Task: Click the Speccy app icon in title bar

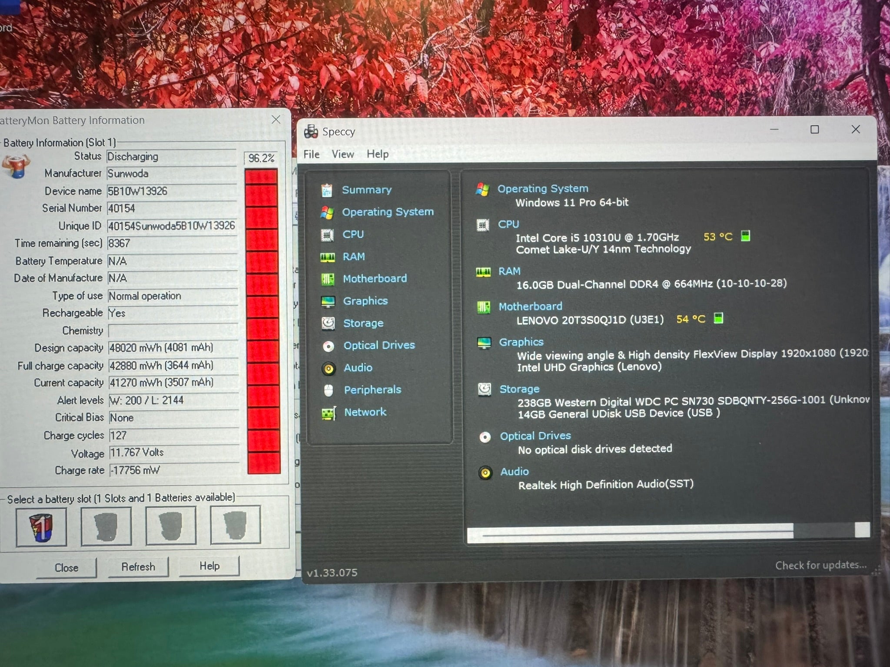Action: coord(311,131)
